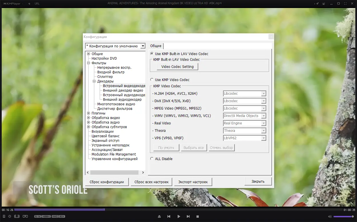The height and width of the screenshot is (222, 357).
Task: Start playback with the play button
Action: click(179, 217)
